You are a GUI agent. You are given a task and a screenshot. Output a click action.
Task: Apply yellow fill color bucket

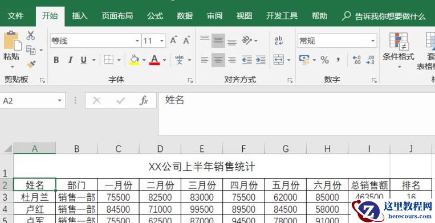pos(135,60)
